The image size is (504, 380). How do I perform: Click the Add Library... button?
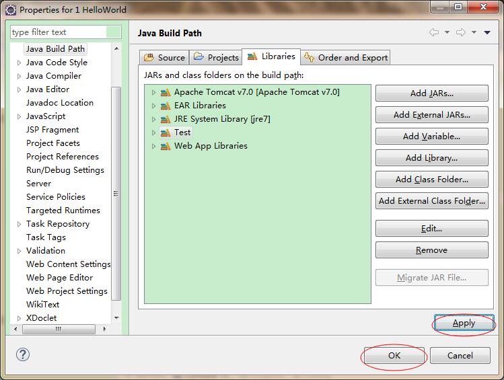pos(432,158)
